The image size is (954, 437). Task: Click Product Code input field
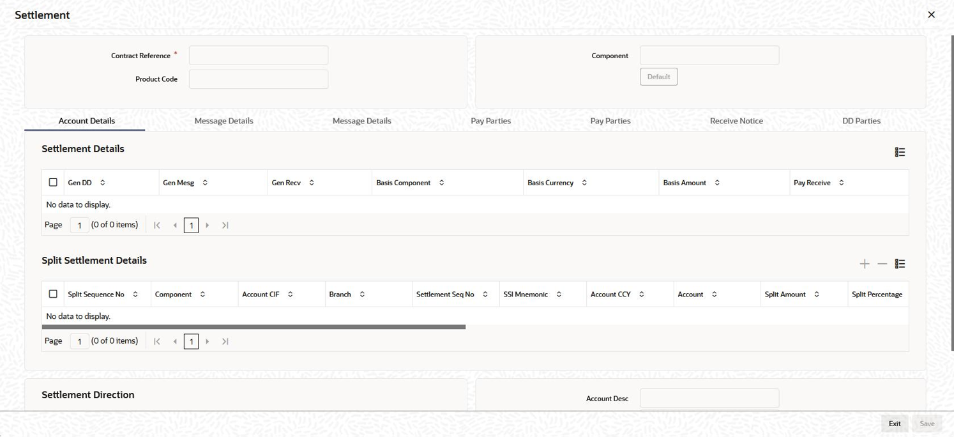(x=259, y=79)
